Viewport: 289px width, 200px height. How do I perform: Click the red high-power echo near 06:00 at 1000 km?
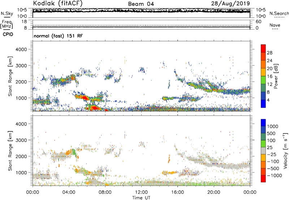click(84, 97)
